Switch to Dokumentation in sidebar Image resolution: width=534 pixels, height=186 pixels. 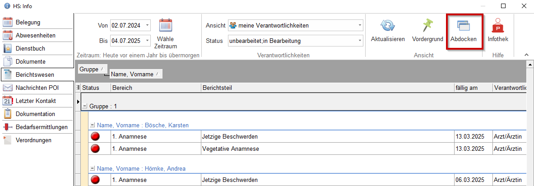35,114
